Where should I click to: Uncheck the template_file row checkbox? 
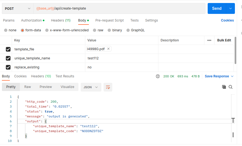pyautogui.click(x=8, y=49)
